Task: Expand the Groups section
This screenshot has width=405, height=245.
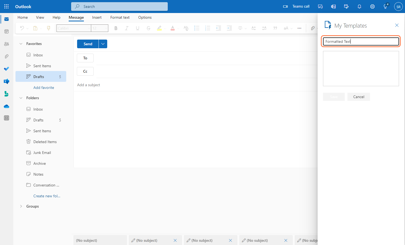Action: tap(21, 206)
